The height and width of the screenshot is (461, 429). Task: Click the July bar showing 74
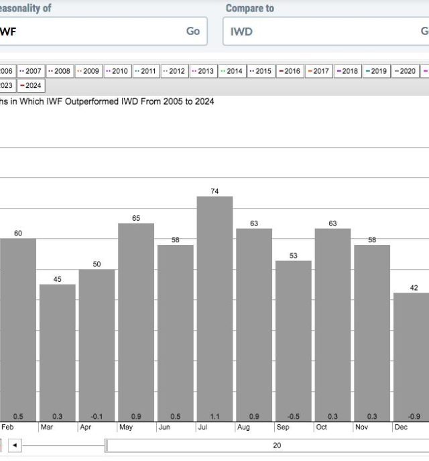[x=214, y=309]
